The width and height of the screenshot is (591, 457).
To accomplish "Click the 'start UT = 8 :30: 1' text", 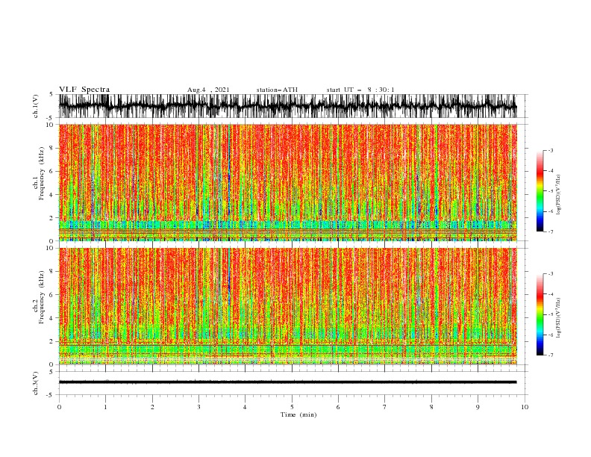I will pos(360,90).
